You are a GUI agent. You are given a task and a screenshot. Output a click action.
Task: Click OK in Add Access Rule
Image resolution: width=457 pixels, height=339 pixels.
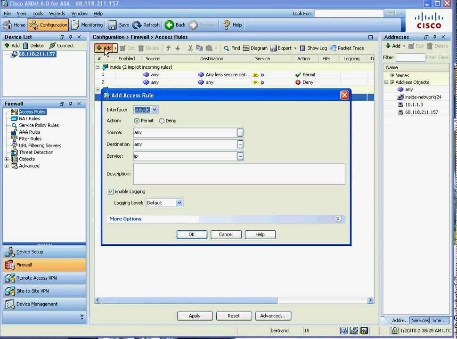click(191, 234)
